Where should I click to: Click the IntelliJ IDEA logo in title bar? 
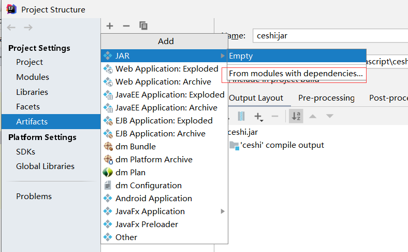click(x=11, y=9)
